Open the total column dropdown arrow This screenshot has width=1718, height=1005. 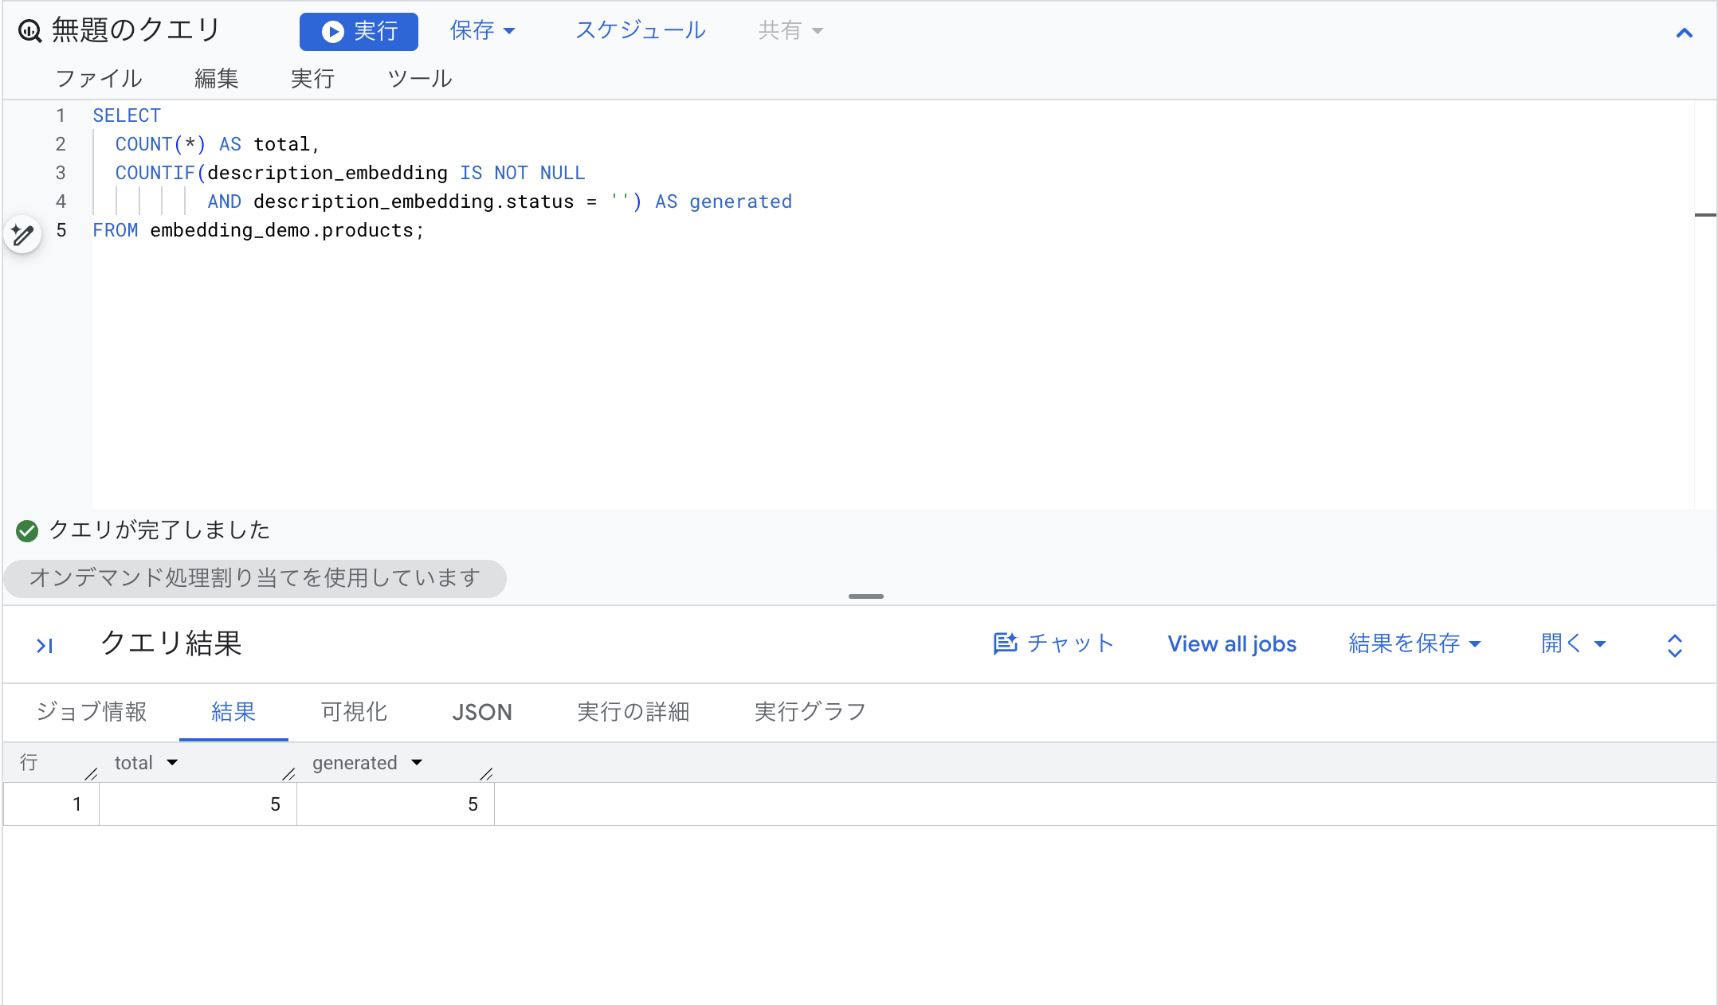tap(172, 763)
